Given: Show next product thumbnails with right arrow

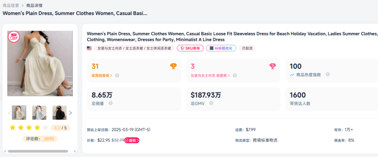Looking at the screenshot, I should pos(70,113).
